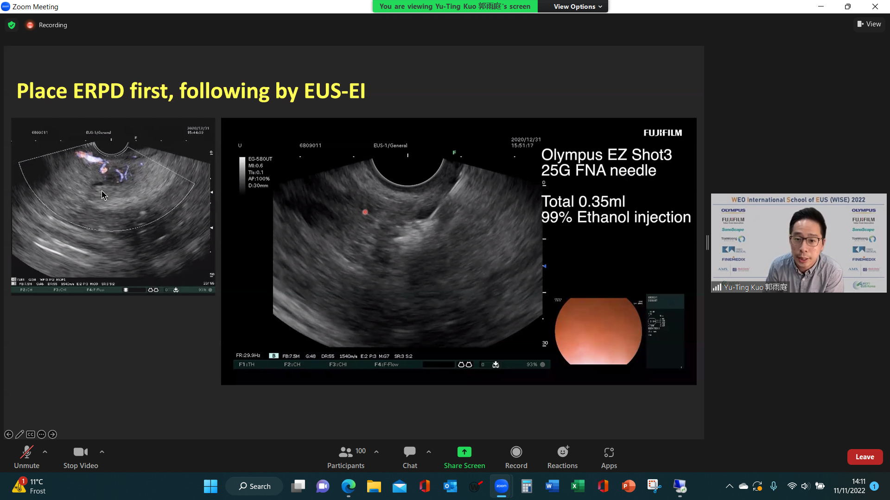Click the encryption shield icon
The height and width of the screenshot is (500, 890).
pyautogui.click(x=12, y=25)
